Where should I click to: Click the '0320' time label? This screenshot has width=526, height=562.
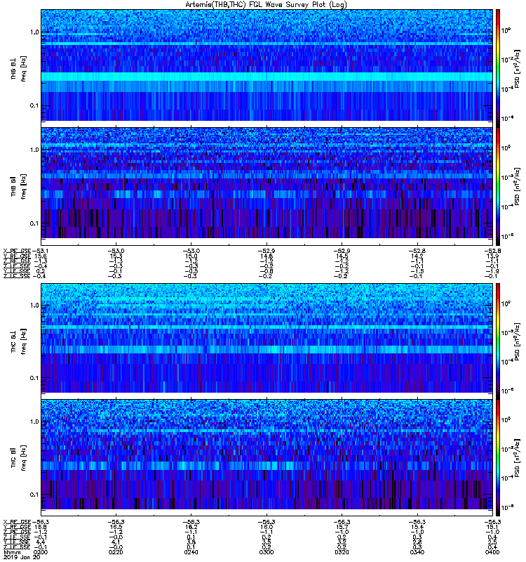(342, 552)
